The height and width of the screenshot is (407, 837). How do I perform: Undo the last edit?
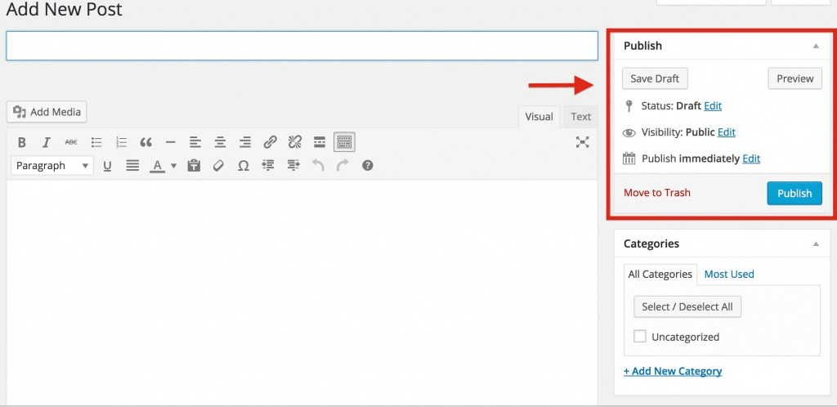[x=318, y=166]
